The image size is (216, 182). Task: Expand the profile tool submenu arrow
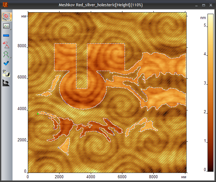(x=11, y=29)
